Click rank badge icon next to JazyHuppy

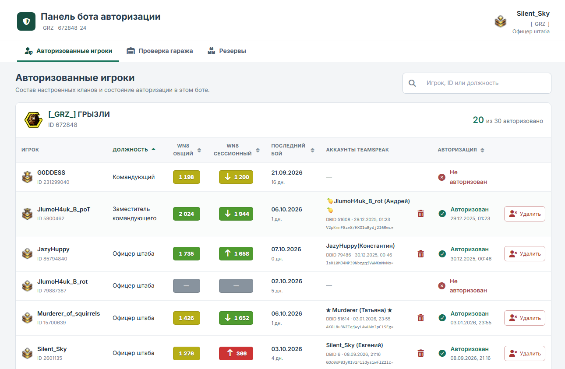pyautogui.click(x=27, y=254)
